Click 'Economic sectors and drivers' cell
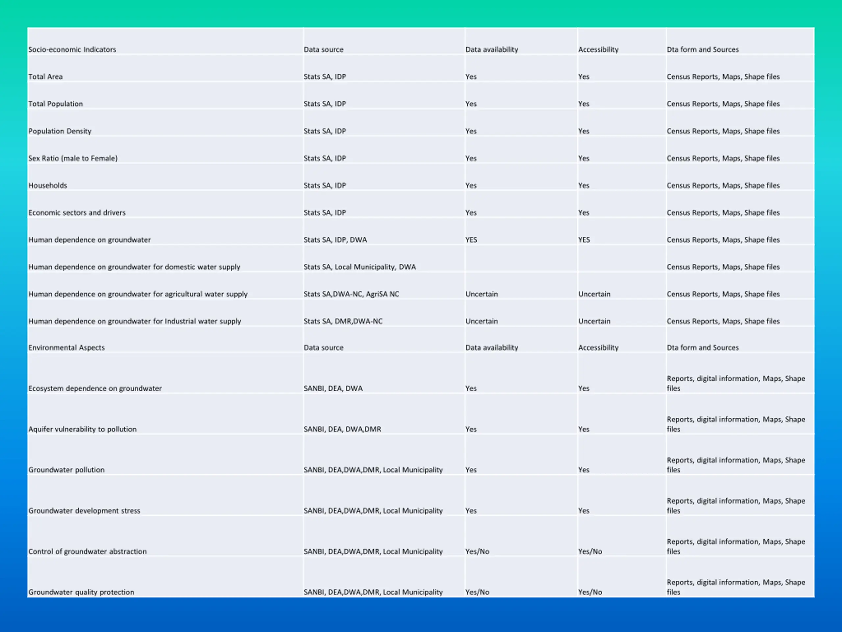Viewport: 842px width, 632px height. coord(77,213)
